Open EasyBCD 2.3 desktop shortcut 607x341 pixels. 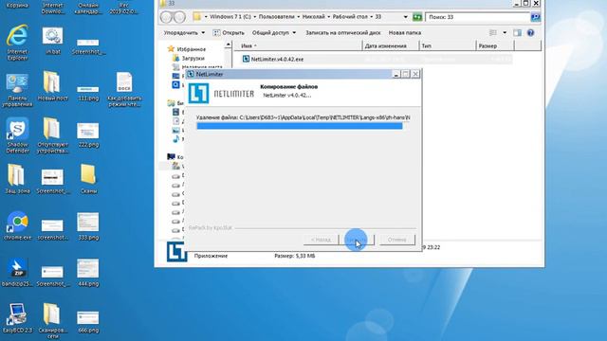[x=17, y=318]
